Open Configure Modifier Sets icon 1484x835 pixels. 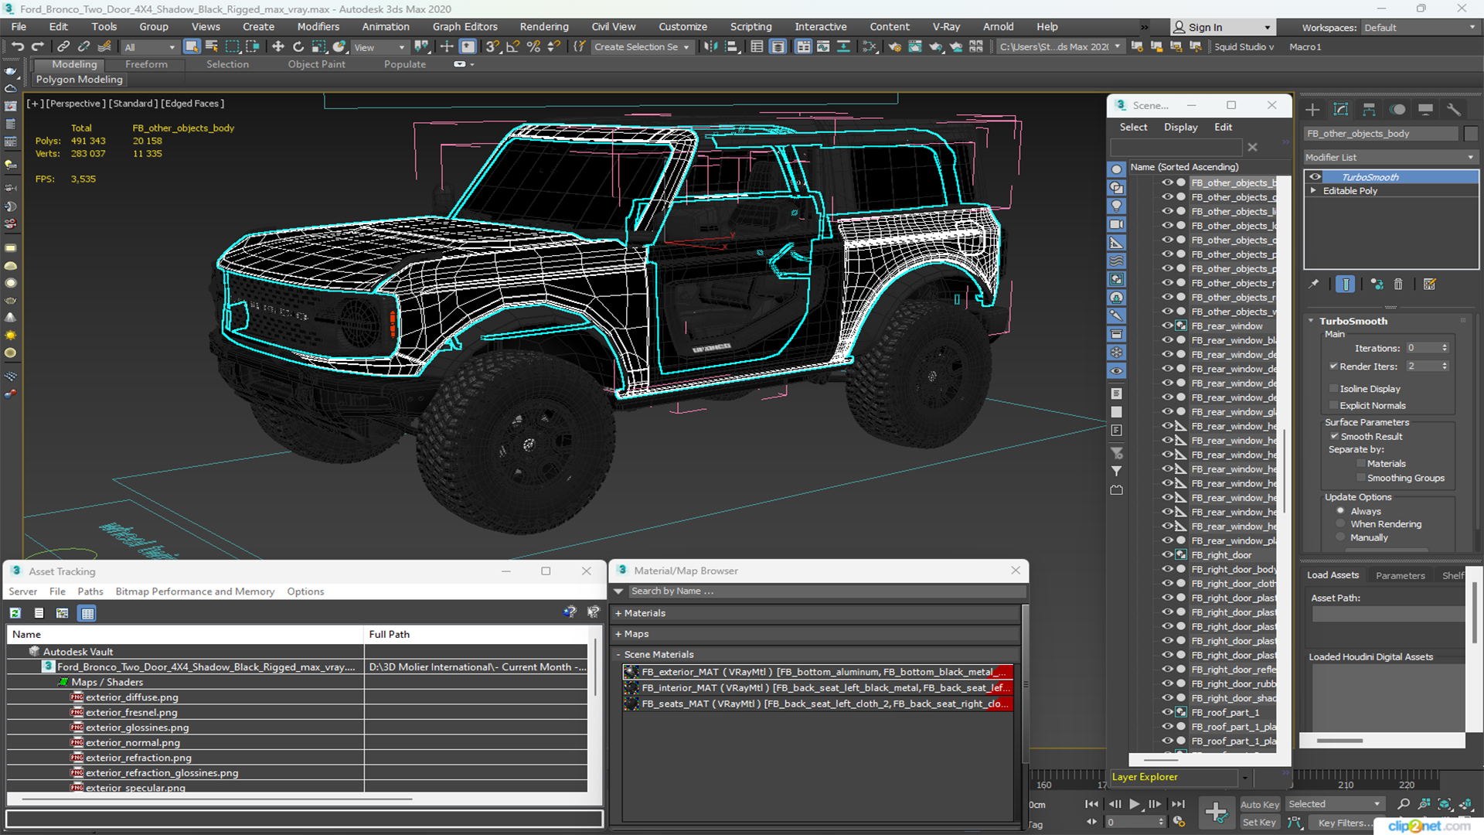[1429, 285]
